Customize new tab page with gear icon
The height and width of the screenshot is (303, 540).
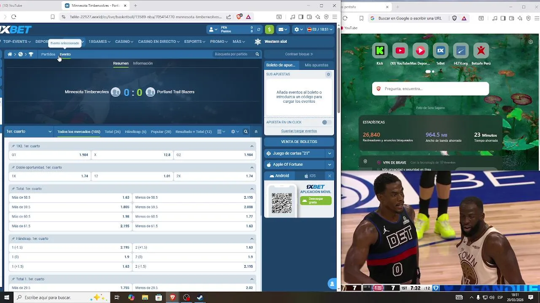coord(531,42)
